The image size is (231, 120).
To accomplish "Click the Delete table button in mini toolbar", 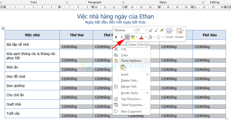I will tap(179, 33).
